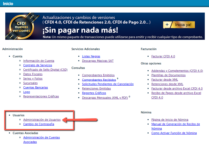Go to Datos Fiscales

(x=33, y=74)
